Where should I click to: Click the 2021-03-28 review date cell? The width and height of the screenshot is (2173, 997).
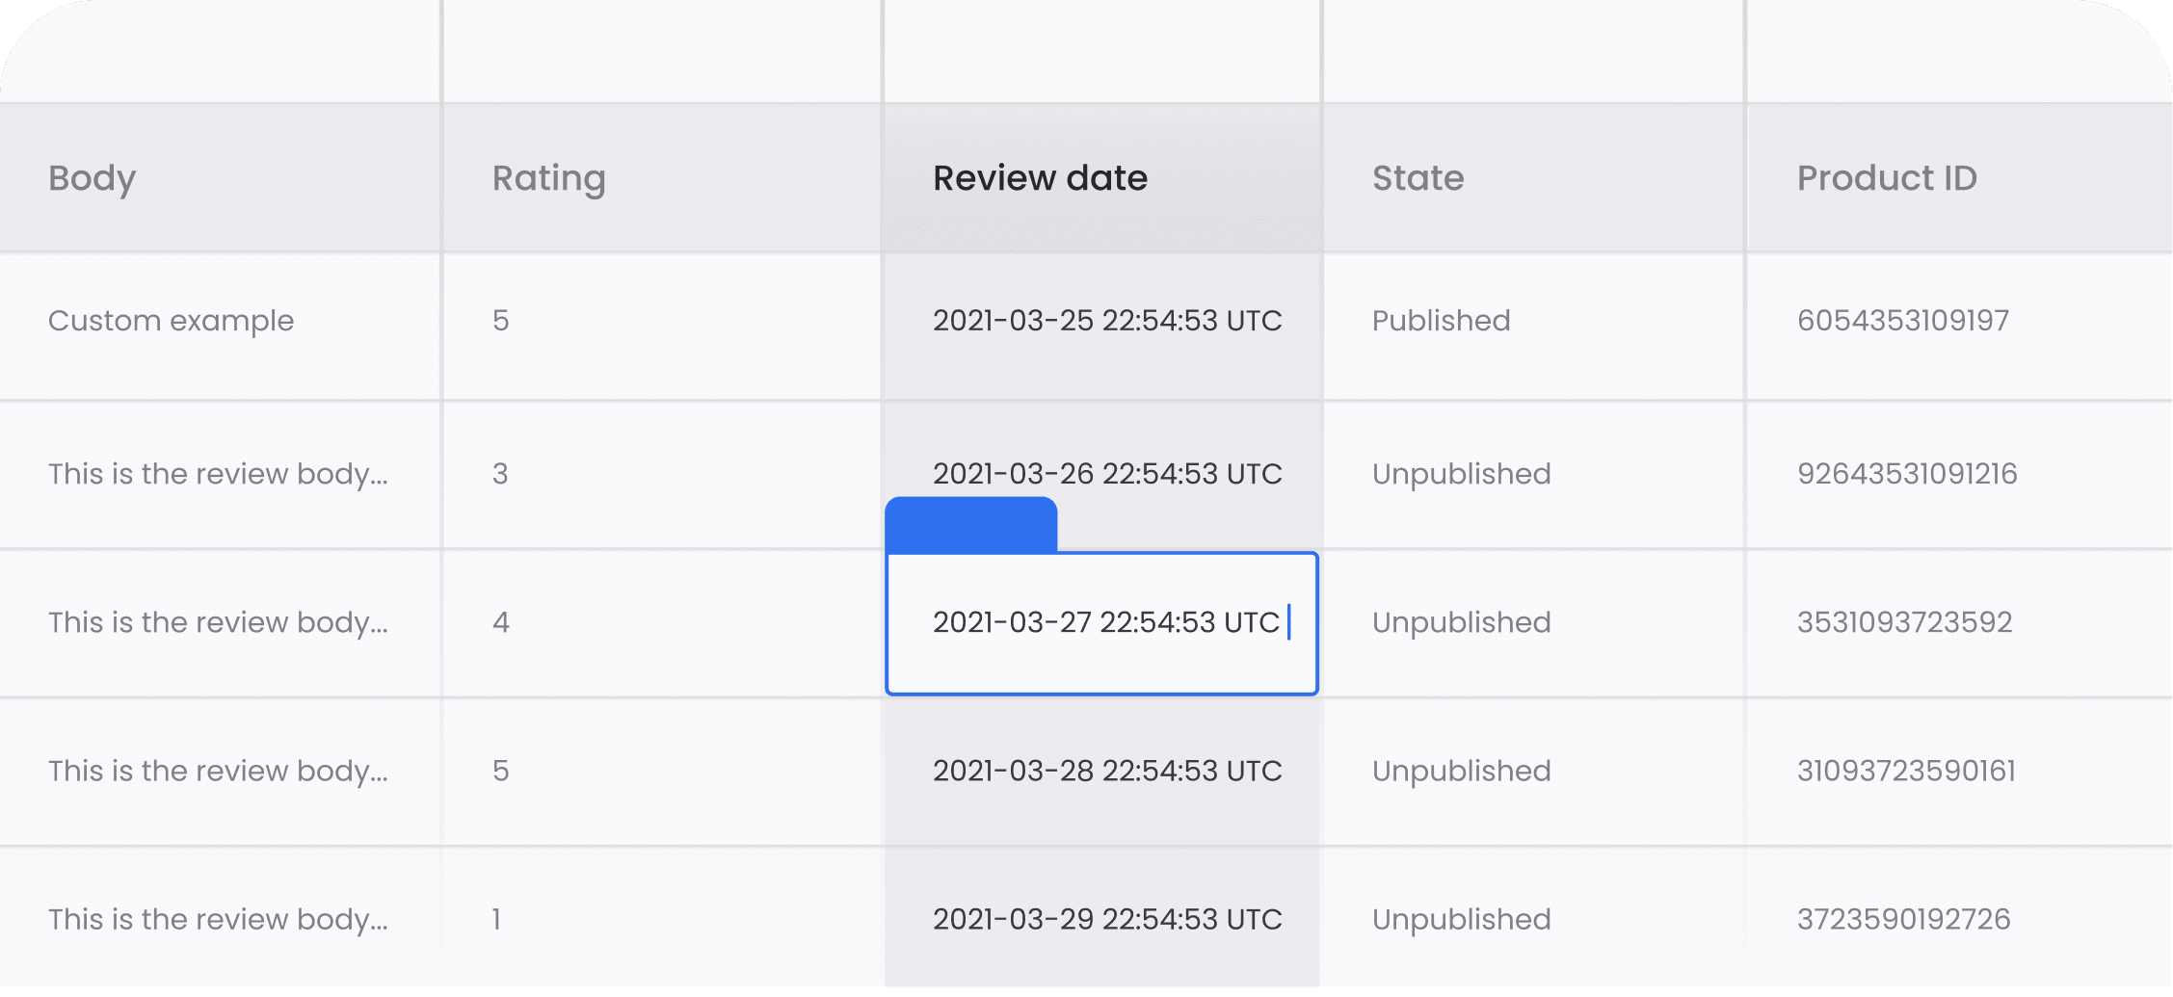pyautogui.click(x=1102, y=773)
